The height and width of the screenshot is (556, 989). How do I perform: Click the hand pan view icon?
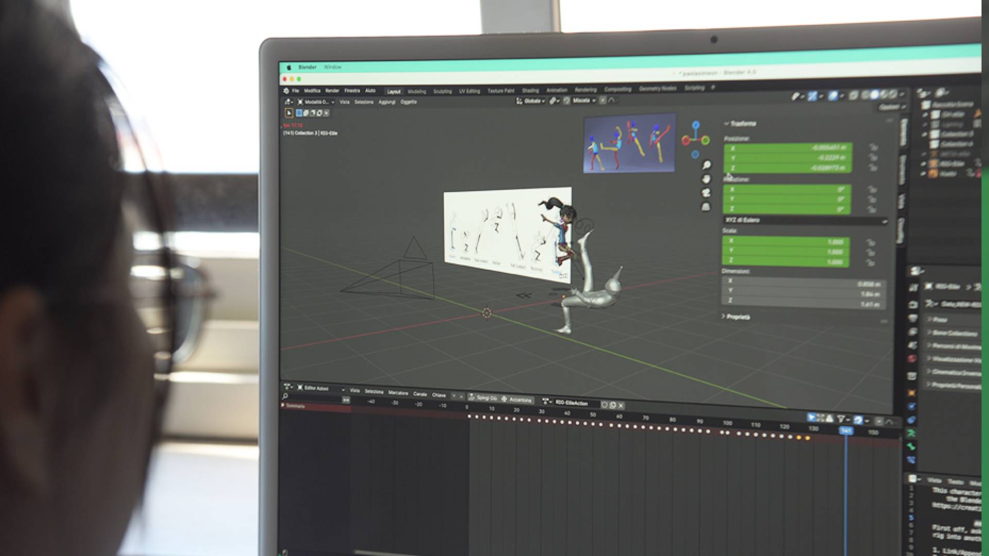706,179
